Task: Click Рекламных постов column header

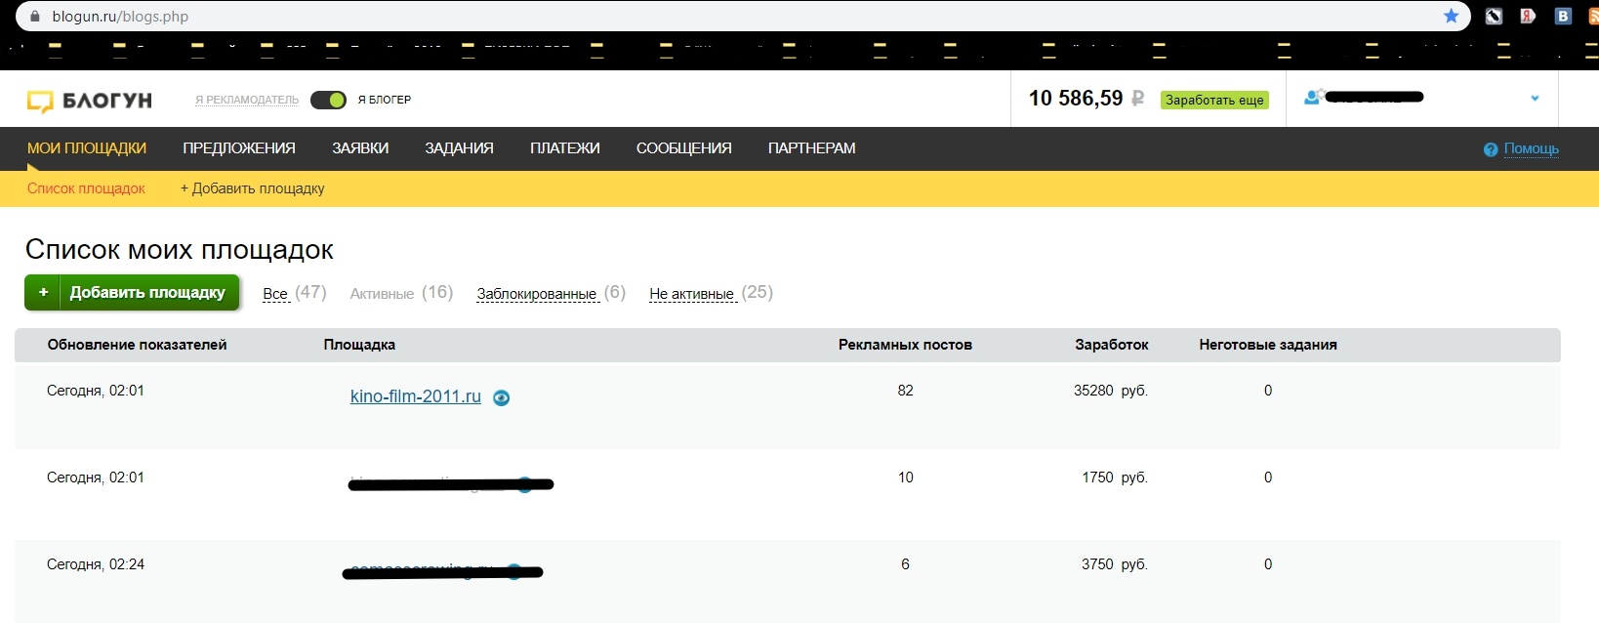Action: pos(905,345)
